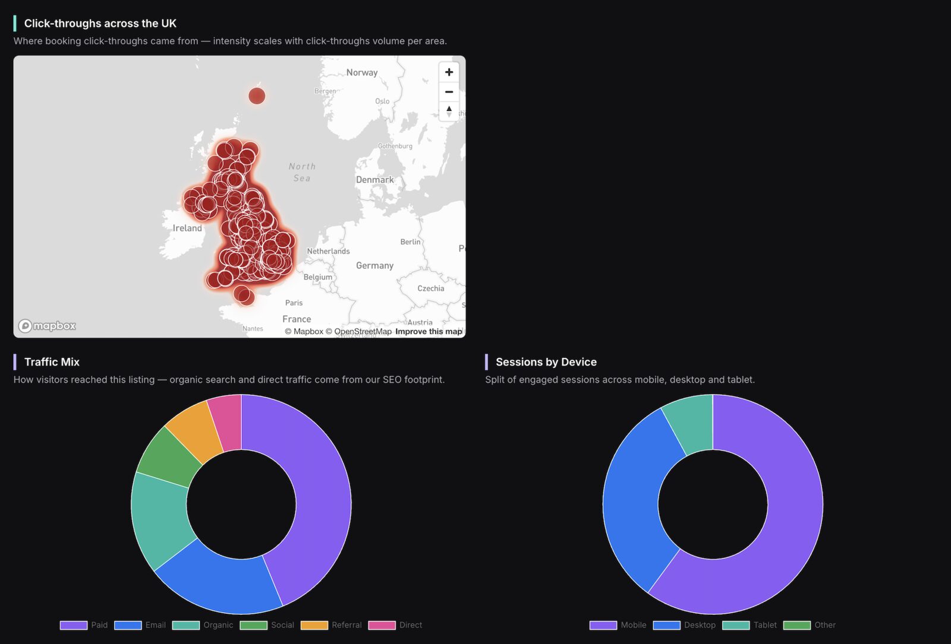Viewport: 951px width, 644px height.
Task: Toggle Mobile in device legend
Action: click(618, 625)
